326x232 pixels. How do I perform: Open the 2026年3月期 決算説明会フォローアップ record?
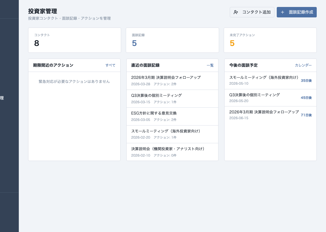tap(172, 81)
